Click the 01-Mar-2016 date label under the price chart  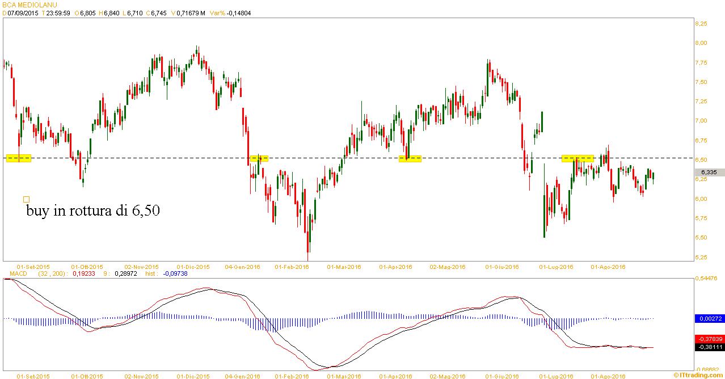pos(344,267)
